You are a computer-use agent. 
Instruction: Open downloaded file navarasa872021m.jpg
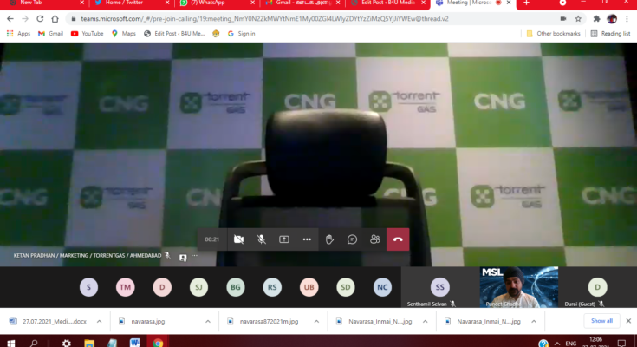tap(263, 321)
